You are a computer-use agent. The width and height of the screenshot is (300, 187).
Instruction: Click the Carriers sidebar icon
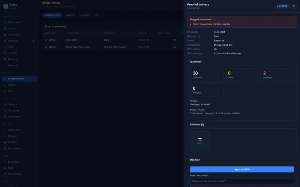(5, 104)
